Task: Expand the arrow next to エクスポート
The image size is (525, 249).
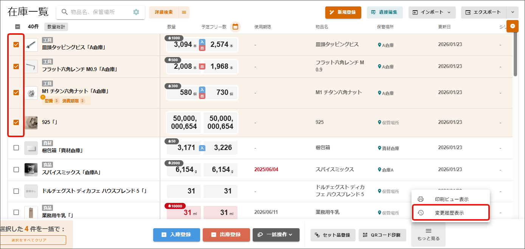Action: tap(513, 12)
